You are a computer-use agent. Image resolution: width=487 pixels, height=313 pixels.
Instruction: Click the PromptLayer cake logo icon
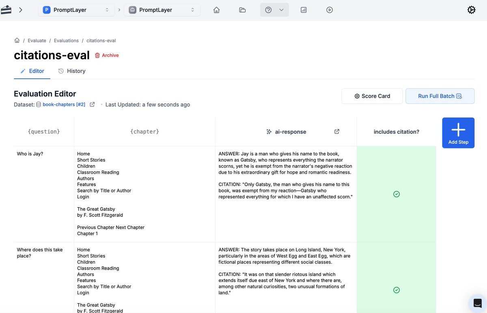[6, 10]
